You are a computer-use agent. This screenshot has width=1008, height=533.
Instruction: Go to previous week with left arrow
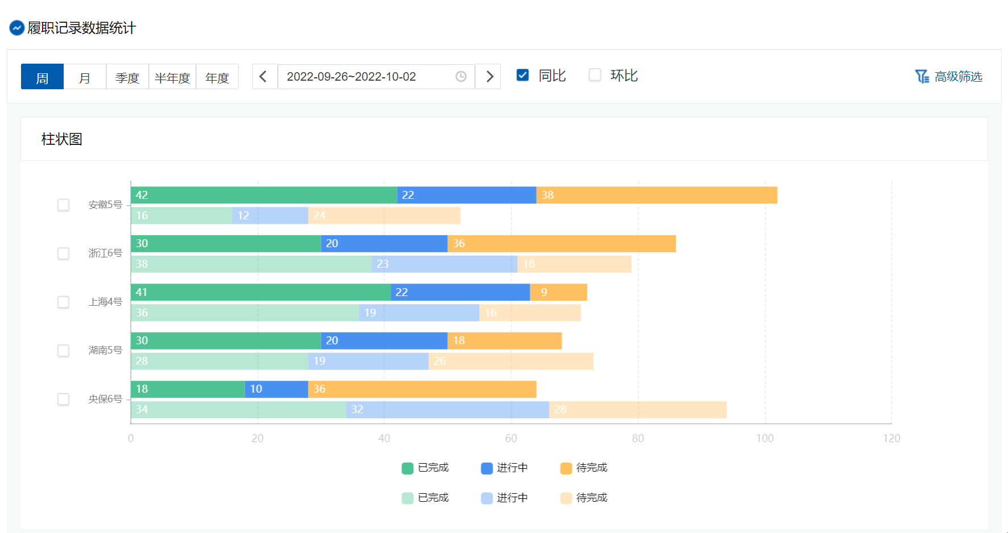point(264,77)
